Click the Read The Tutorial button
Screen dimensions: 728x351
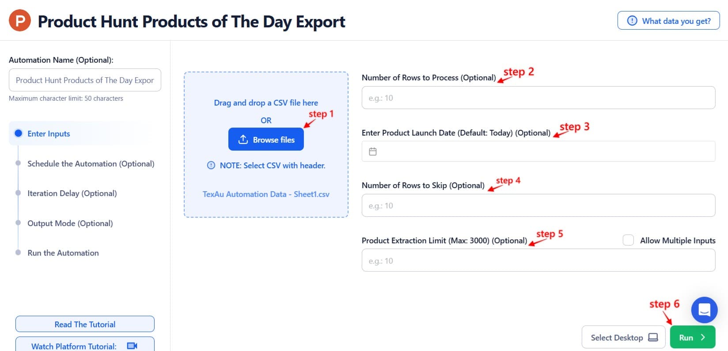85,324
